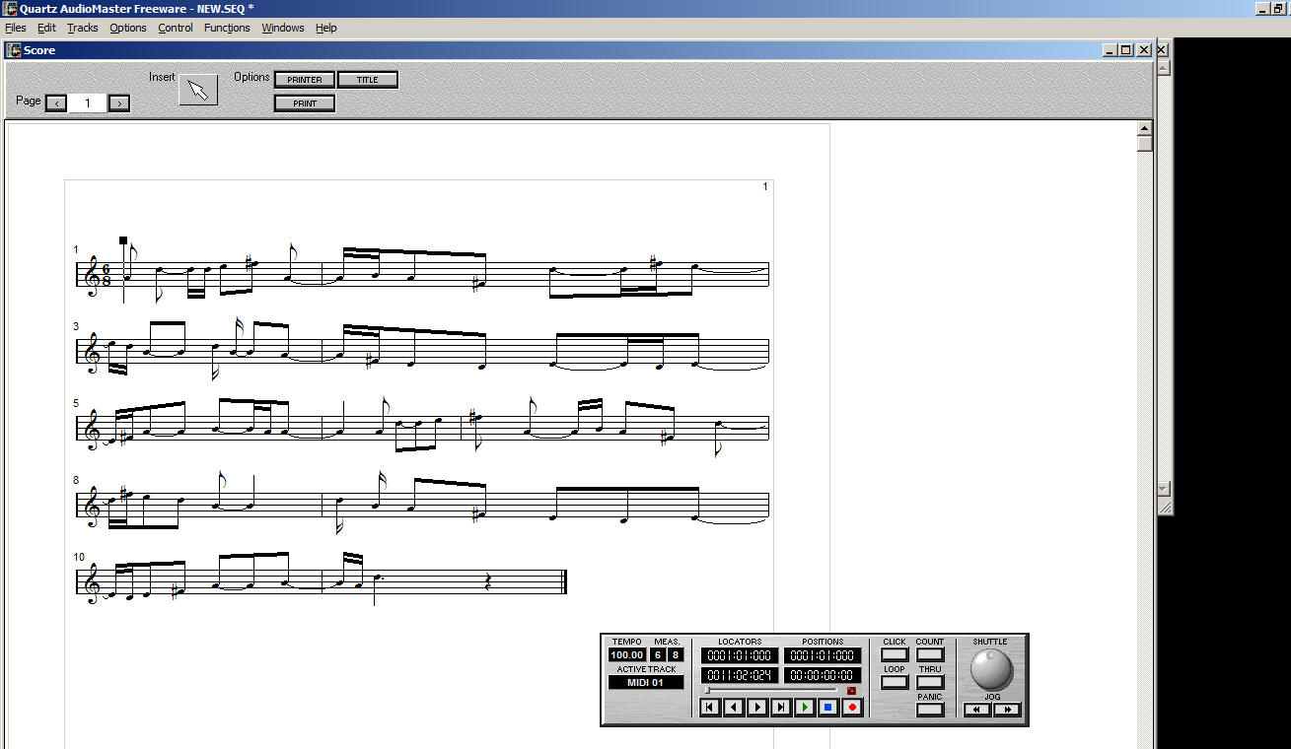
Task: Click the JOG rewind button
Action: click(977, 710)
